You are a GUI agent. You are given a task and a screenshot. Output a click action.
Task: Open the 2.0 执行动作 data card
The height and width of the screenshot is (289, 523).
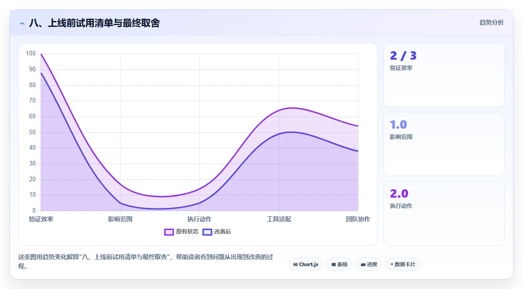pyautogui.click(x=444, y=213)
